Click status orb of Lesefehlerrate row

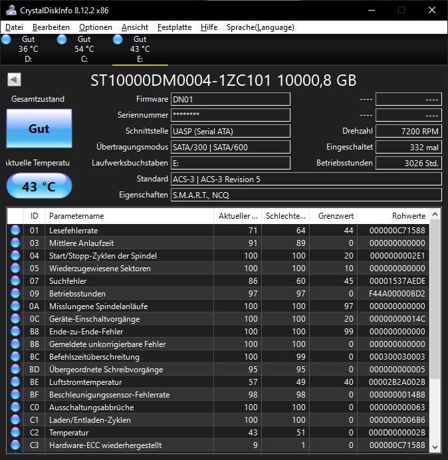coord(15,230)
